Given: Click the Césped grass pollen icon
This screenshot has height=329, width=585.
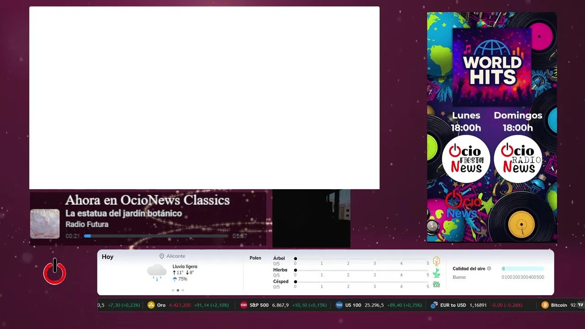Looking at the screenshot, I should point(436,284).
